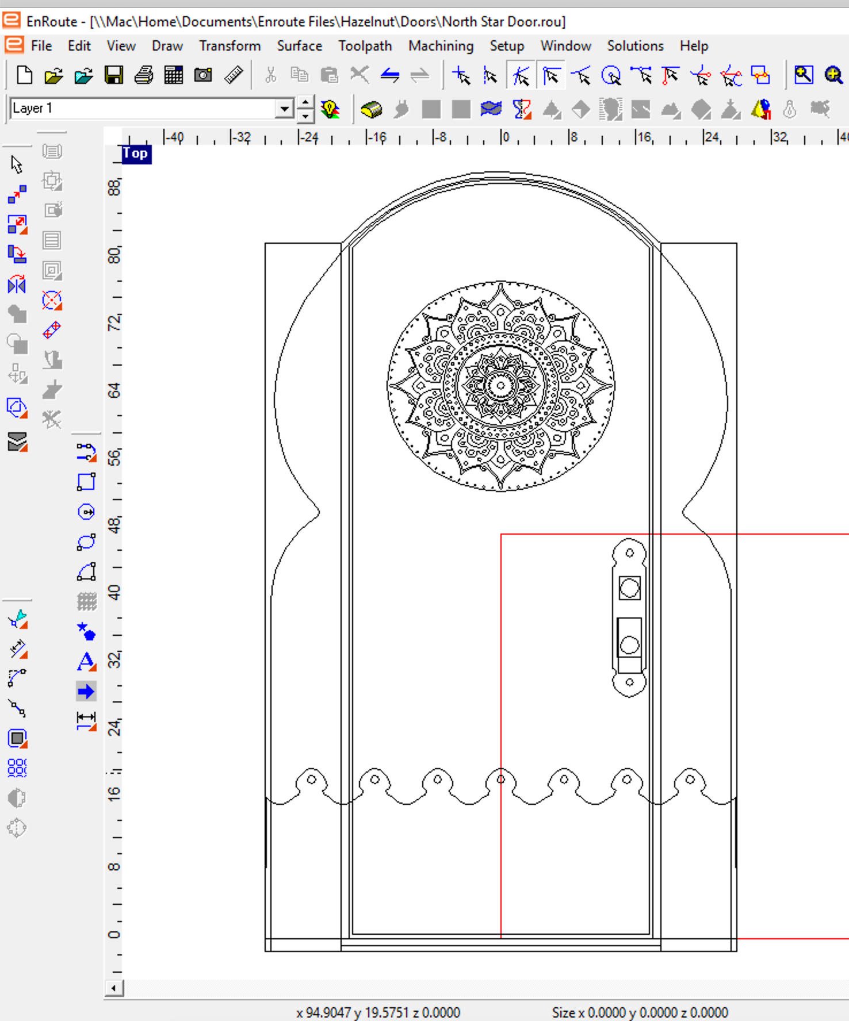This screenshot has height=1021, width=849.
Task: Open the Toolpath menu
Action: tap(365, 46)
